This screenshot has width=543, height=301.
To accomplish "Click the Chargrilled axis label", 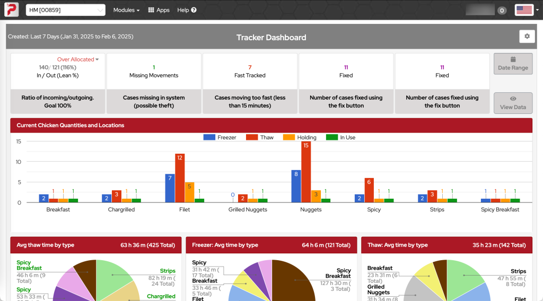I will click(121, 209).
